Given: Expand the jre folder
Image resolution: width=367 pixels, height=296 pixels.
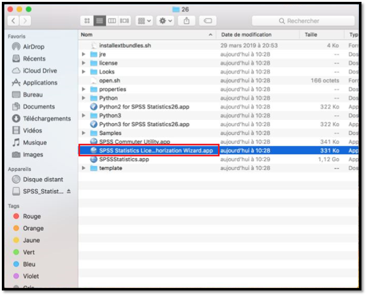Looking at the screenshot, I should [x=84, y=54].
